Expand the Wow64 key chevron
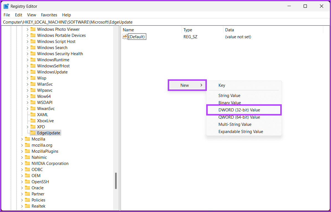Viewport: 331px width, 212px height. (x=27, y=96)
